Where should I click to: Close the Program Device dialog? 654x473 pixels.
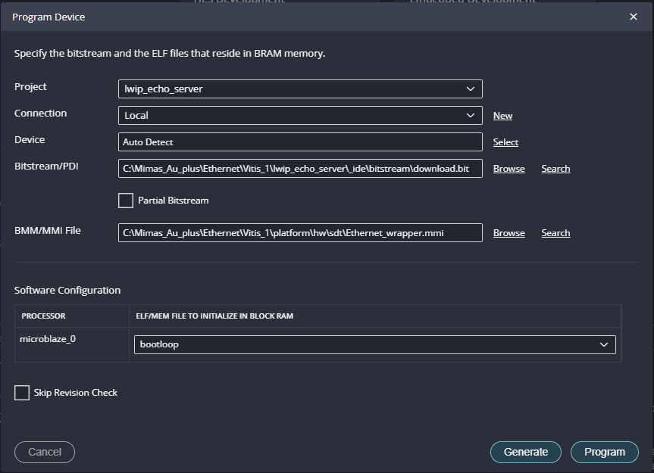tap(634, 17)
